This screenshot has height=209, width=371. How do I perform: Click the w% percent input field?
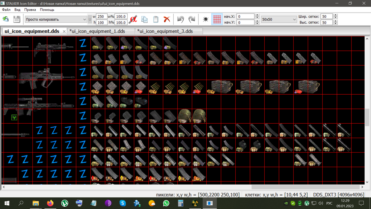[x=121, y=17]
